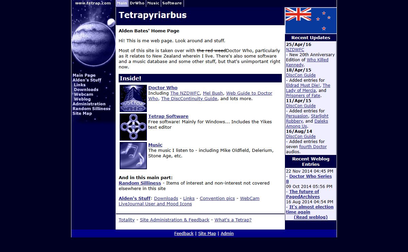Open the Music tab in top navigation
The height and width of the screenshot is (252, 408).
[153, 3]
